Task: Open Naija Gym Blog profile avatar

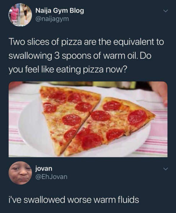Action: 20,15
